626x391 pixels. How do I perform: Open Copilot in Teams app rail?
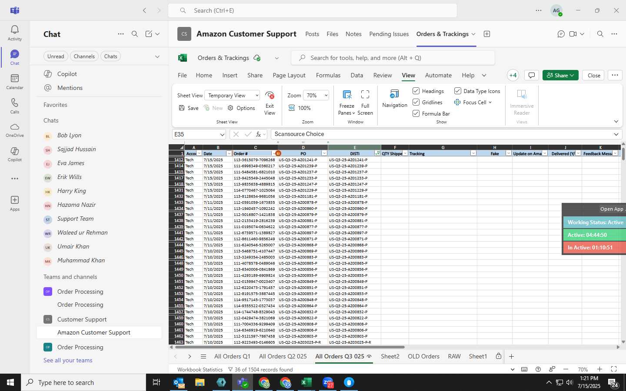pos(14,154)
